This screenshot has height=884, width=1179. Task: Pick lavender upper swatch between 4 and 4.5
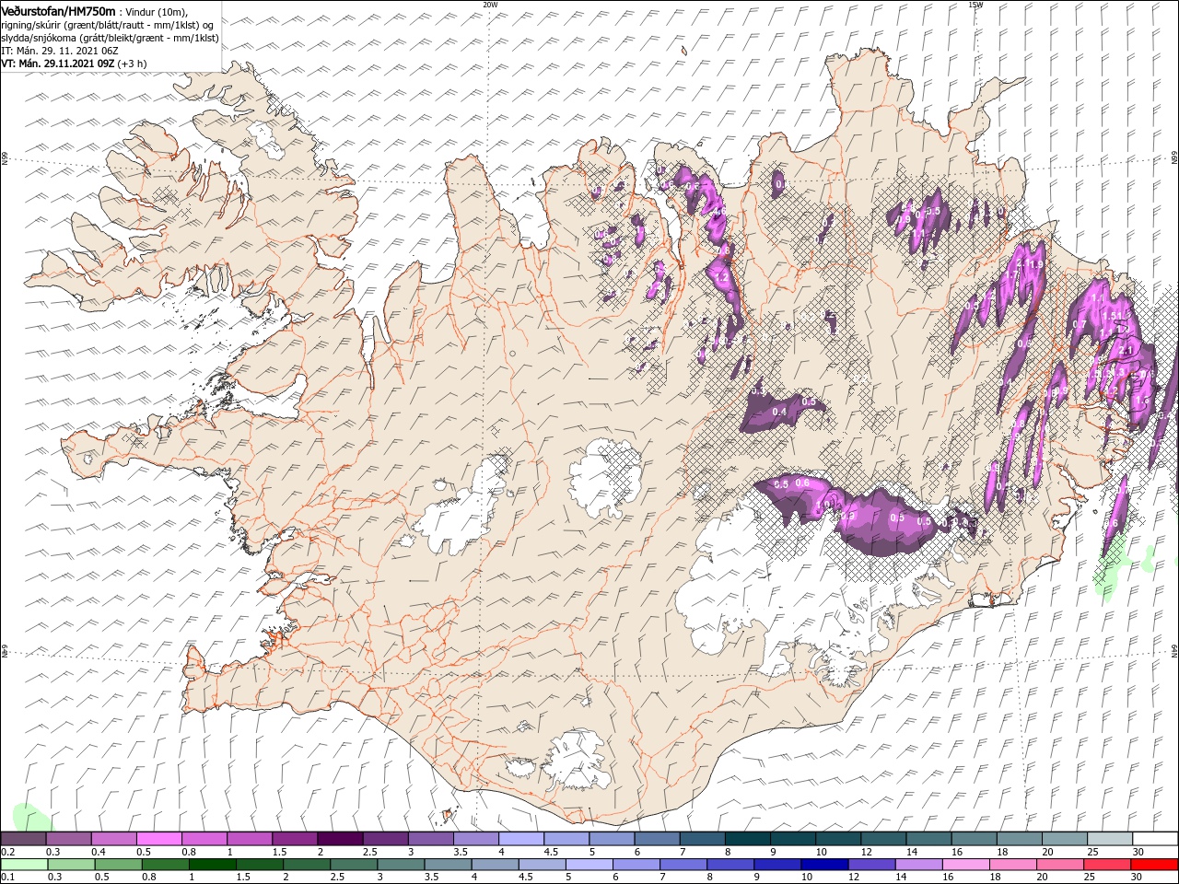click(520, 839)
